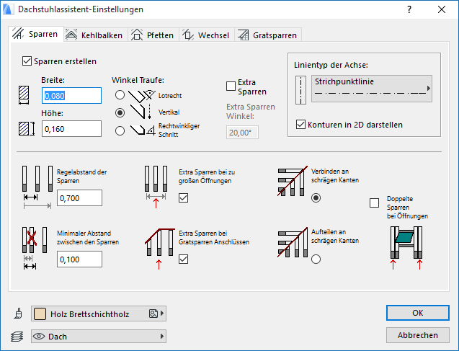Click the Breite width hatch icon
The width and height of the screenshot is (459, 351).
(26, 96)
